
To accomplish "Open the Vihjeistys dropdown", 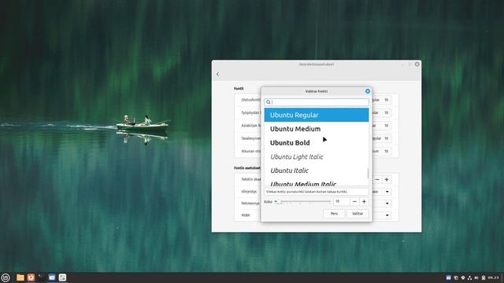I will 382,192.
